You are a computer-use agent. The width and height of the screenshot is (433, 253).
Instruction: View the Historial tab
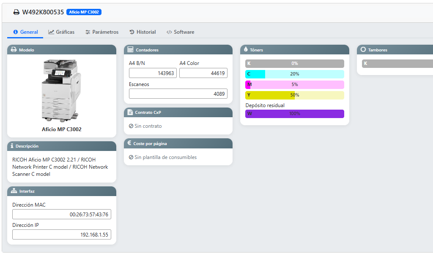143,32
